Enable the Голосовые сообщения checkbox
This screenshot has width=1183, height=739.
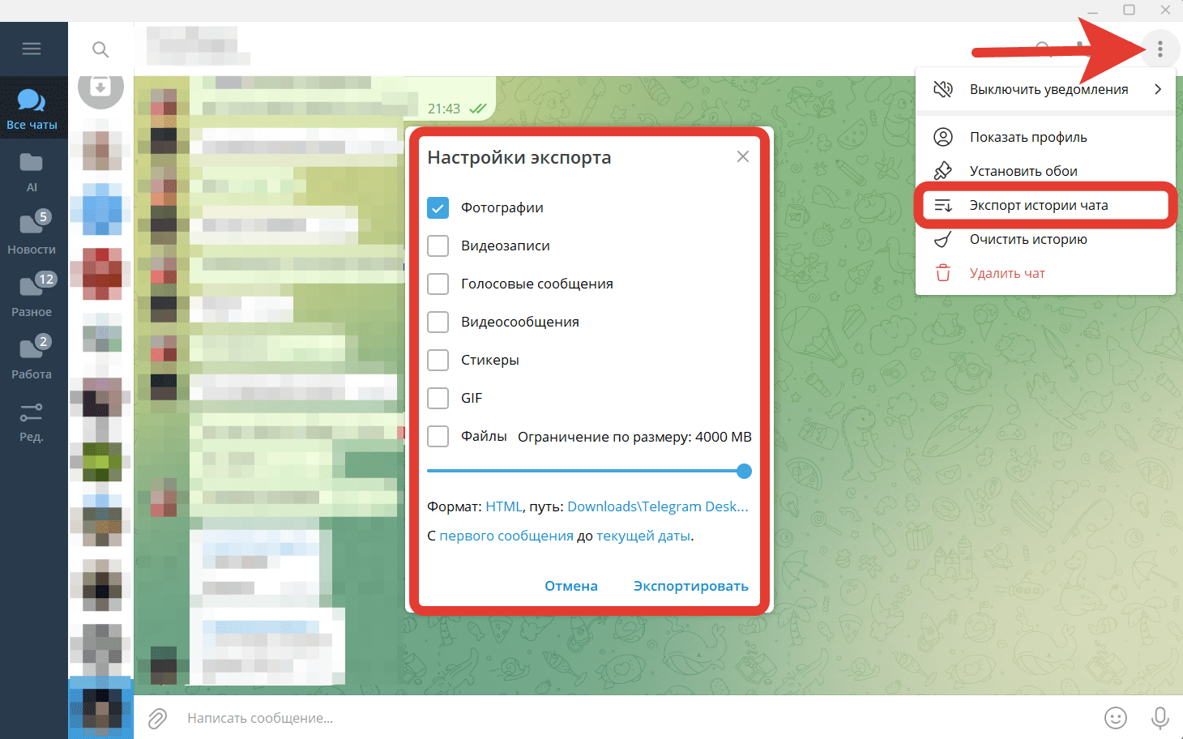click(x=438, y=284)
